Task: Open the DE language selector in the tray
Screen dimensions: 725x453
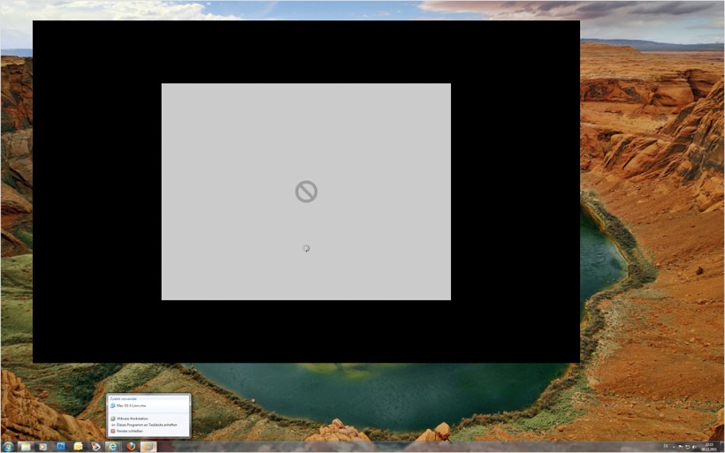Action: pyautogui.click(x=665, y=447)
